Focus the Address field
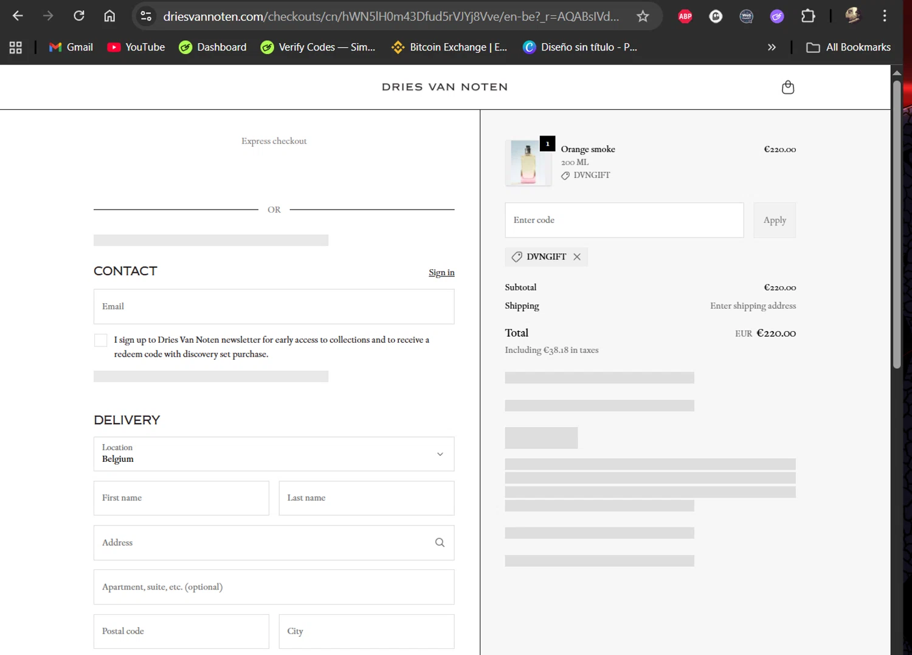Screen dimensions: 912x655 274,543
